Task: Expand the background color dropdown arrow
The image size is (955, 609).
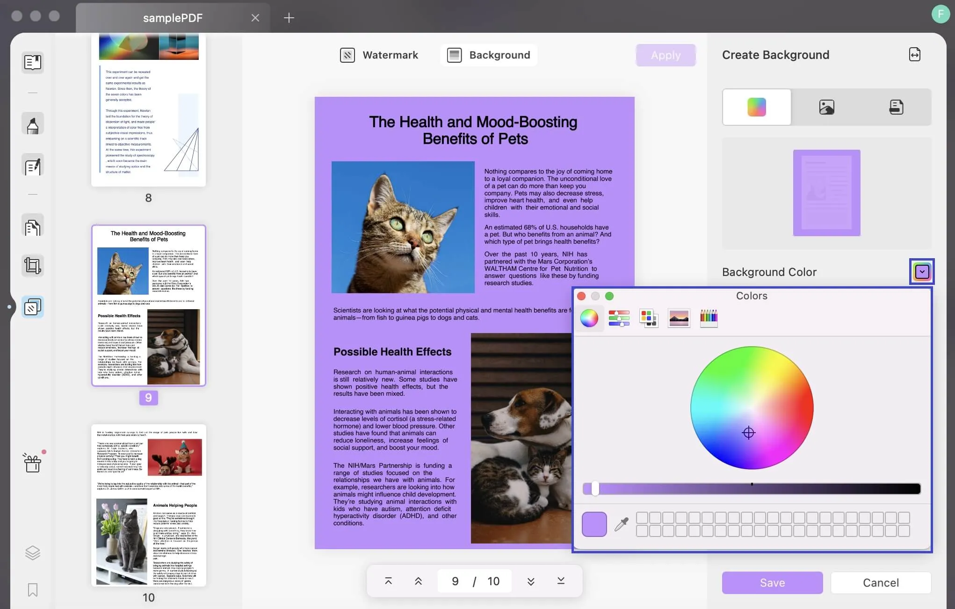Action: point(922,271)
